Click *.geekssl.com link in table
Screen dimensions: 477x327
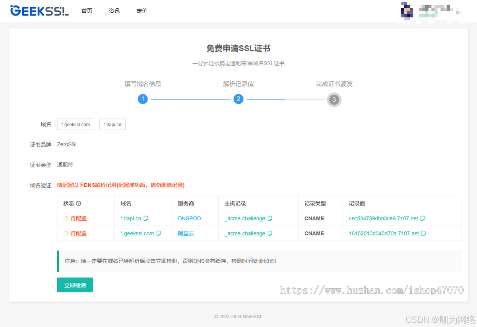(x=137, y=233)
